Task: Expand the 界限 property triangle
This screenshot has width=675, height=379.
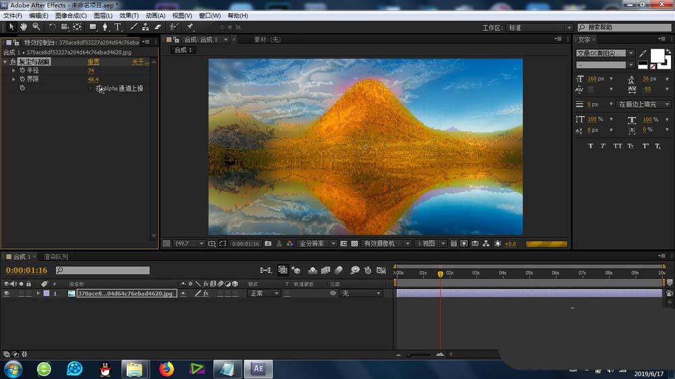Action: (x=13, y=80)
